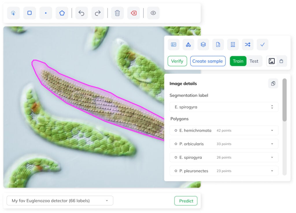Redo the last annotation action
This screenshot has height=213, width=296.
pyautogui.click(x=98, y=13)
